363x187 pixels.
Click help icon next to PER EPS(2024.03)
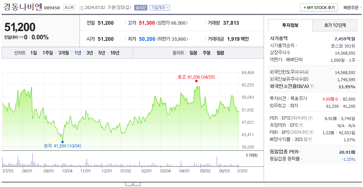tap(310, 118)
